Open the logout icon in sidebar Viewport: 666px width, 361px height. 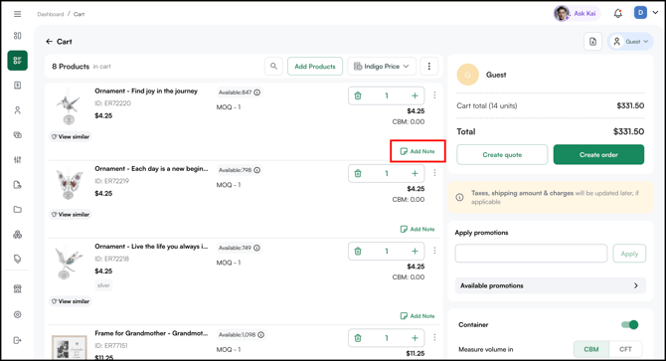[18, 340]
